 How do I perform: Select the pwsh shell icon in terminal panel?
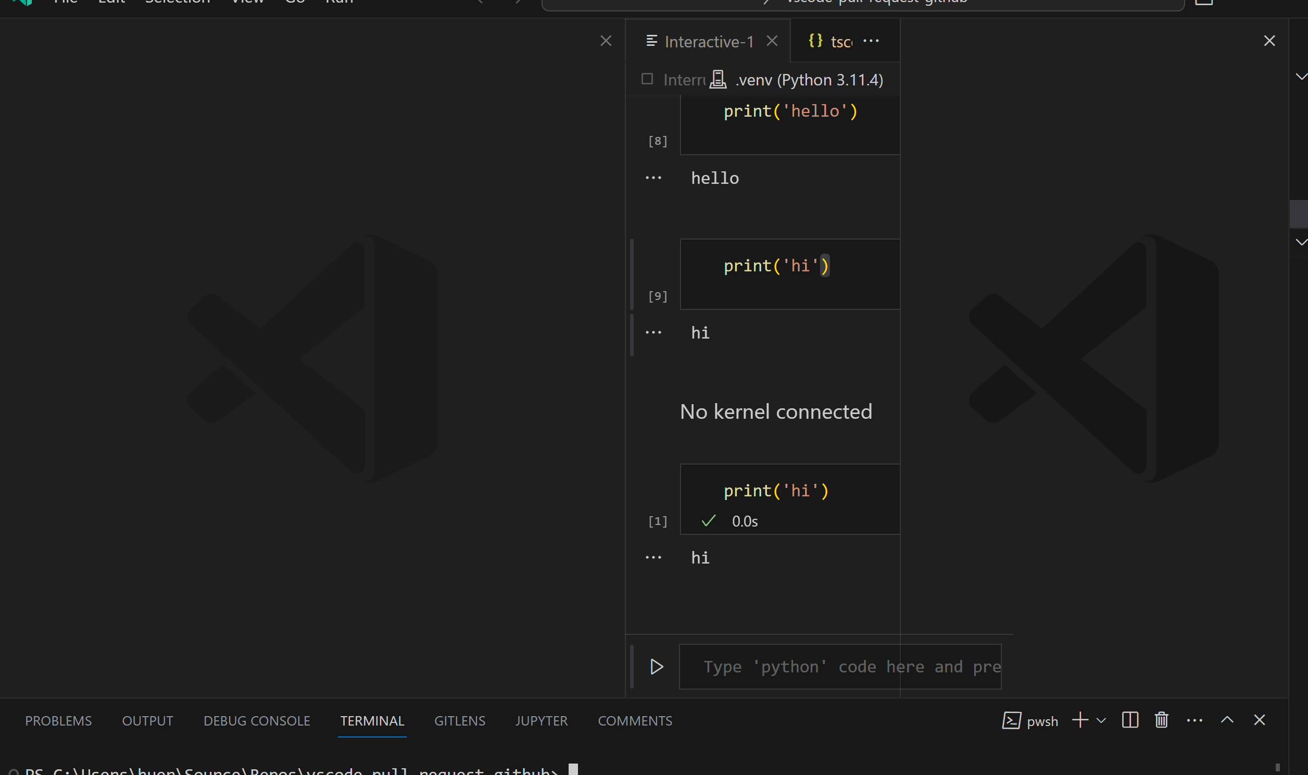pyautogui.click(x=1012, y=720)
